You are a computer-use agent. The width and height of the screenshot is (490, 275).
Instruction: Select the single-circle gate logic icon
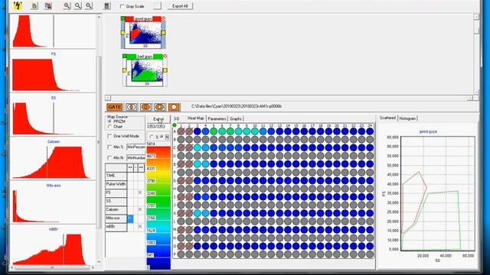(x=174, y=107)
